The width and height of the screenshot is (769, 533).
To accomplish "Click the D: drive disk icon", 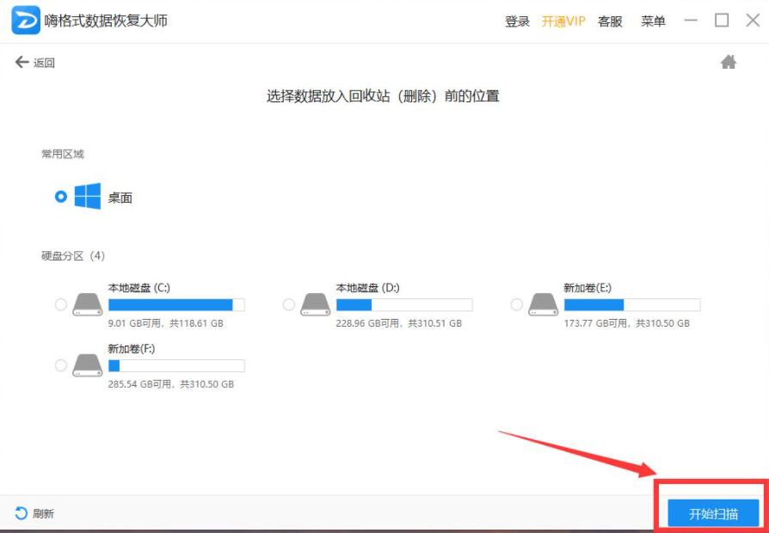I will point(316,304).
